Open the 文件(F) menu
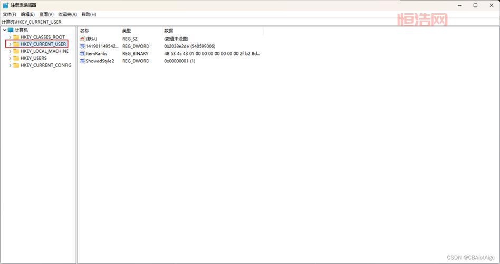This screenshot has height=264, width=500. click(x=9, y=14)
